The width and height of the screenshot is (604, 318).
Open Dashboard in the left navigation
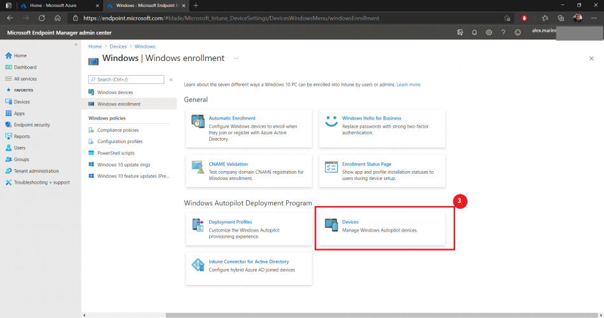pyautogui.click(x=21, y=67)
